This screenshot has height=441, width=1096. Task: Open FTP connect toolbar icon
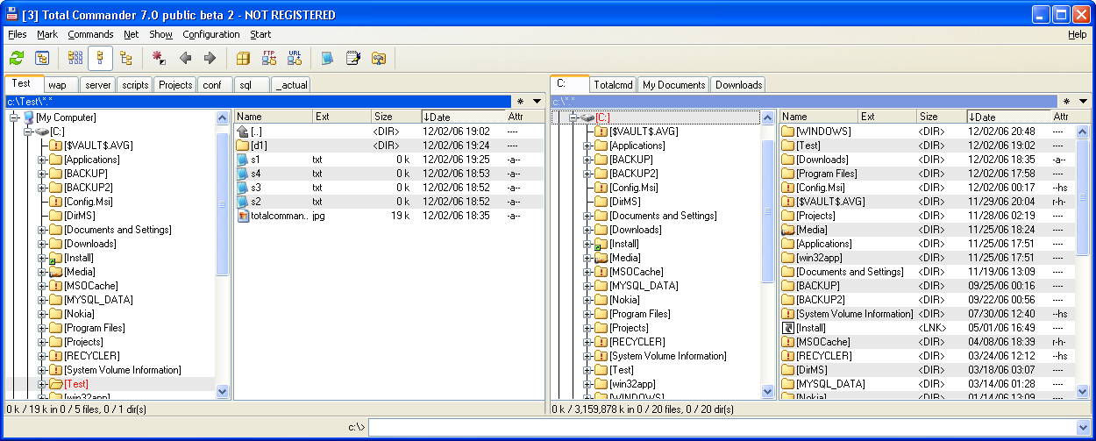[269, 59]
